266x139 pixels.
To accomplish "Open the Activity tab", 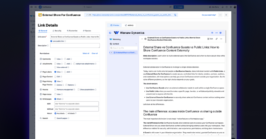I will tap(129, 25).
